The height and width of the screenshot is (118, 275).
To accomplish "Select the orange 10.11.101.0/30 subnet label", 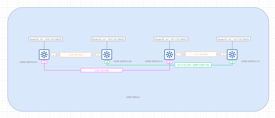I will point(201,54).
